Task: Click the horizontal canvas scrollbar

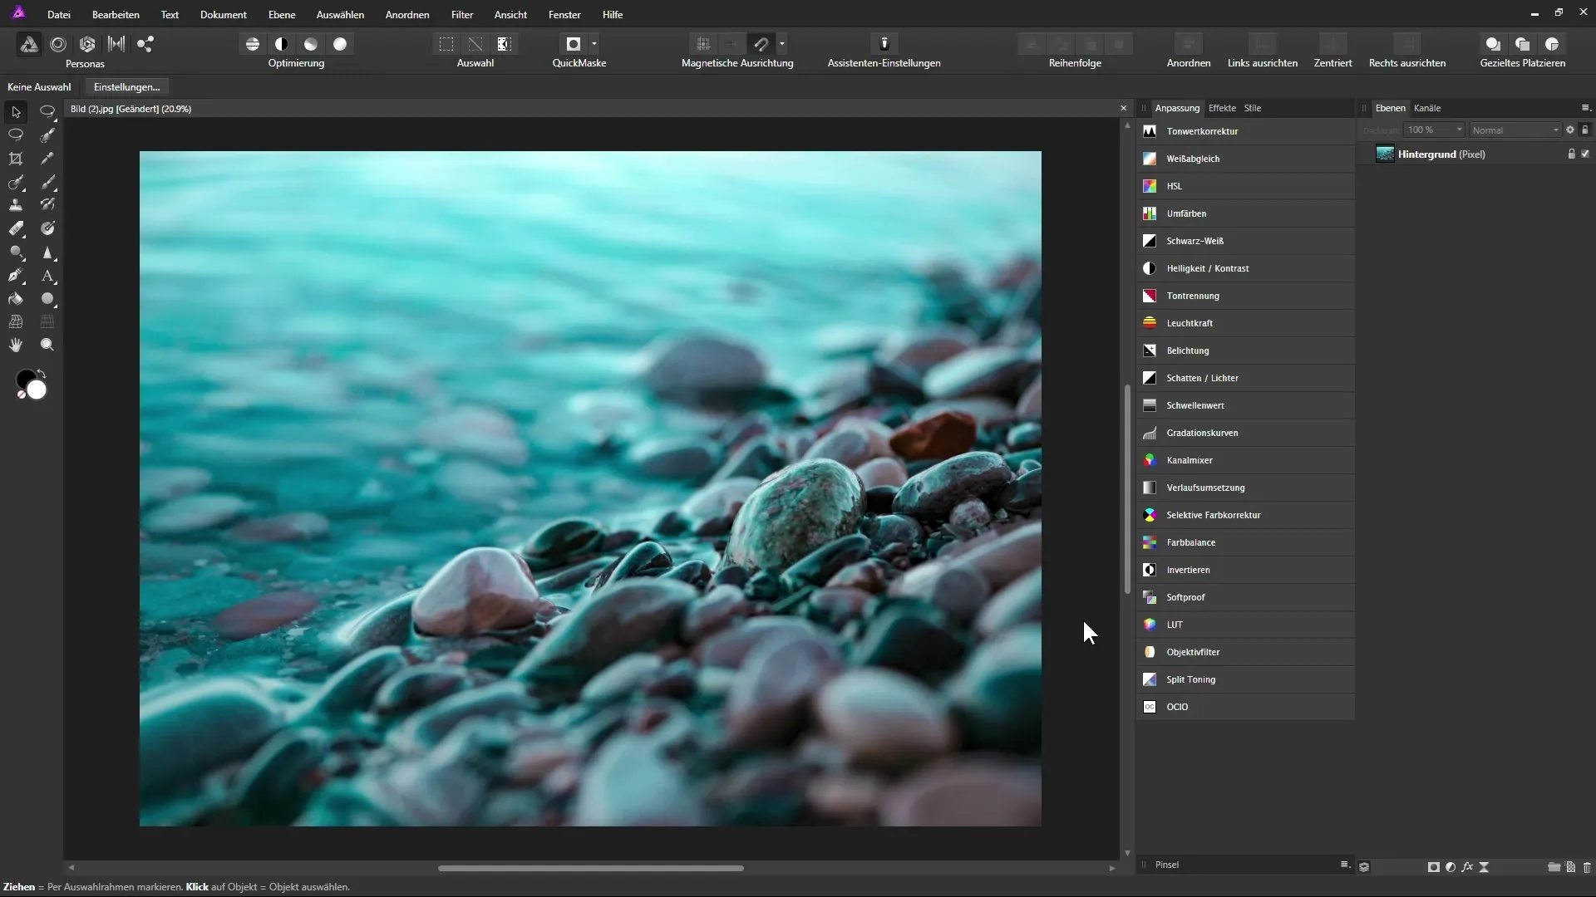Action: (591, 868)
